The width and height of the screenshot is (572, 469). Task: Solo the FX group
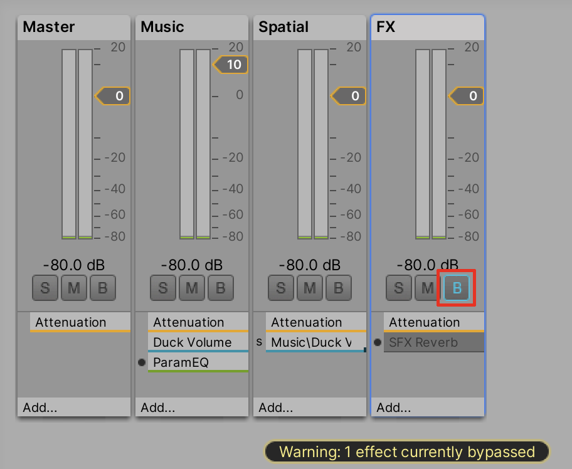click(398, 288)
